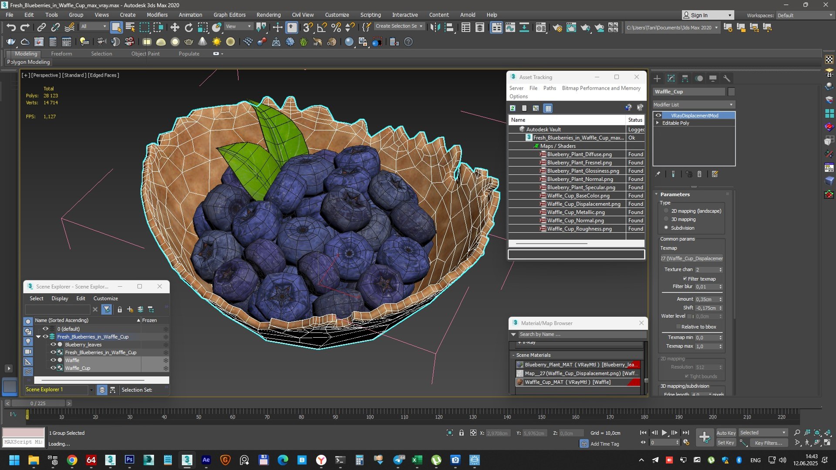
Task: Open the Display command panel tab
Action: click(x=713, y=78)
